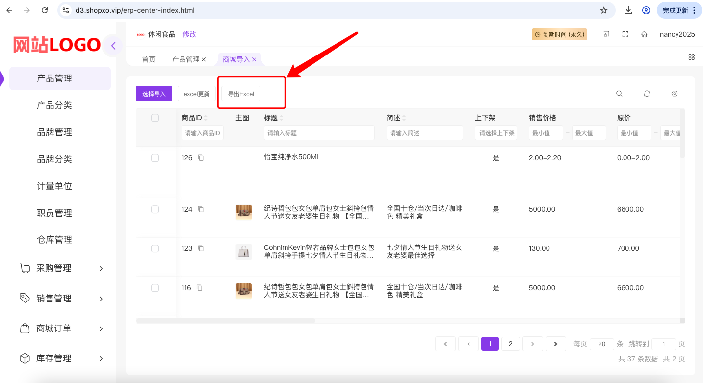Click the horizontal scrollbar under the table
The width and height of the screenshot is (703, 383).
[226, 321]
